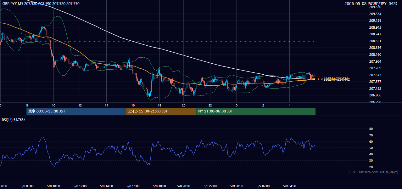Click the 5/9 00:00 time label
This screenshot has width=402, height=189.
click(x=237, y=186)
